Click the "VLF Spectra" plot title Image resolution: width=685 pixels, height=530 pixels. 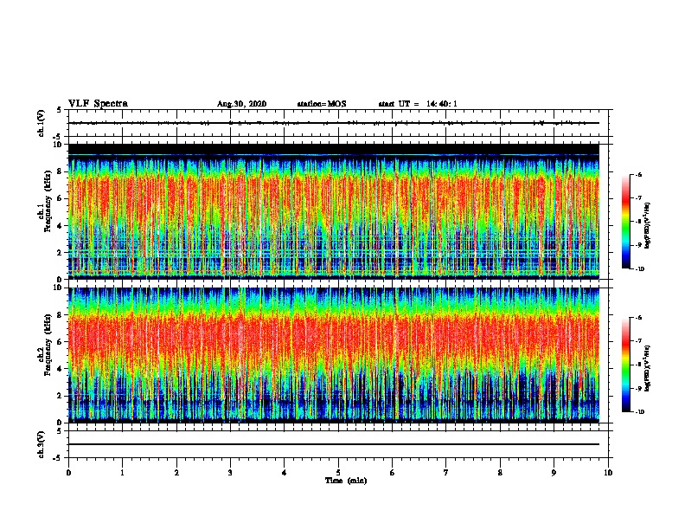coord(98,104)
